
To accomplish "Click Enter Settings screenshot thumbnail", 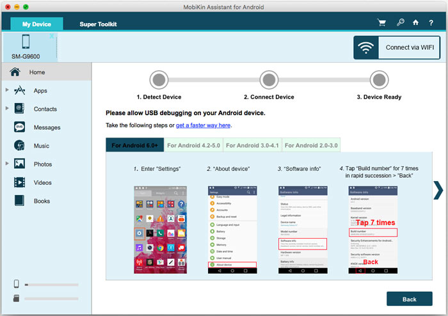I will tap(160, 230).
